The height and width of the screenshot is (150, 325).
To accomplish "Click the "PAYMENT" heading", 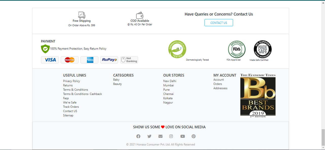I will click(x=48, y=41).
